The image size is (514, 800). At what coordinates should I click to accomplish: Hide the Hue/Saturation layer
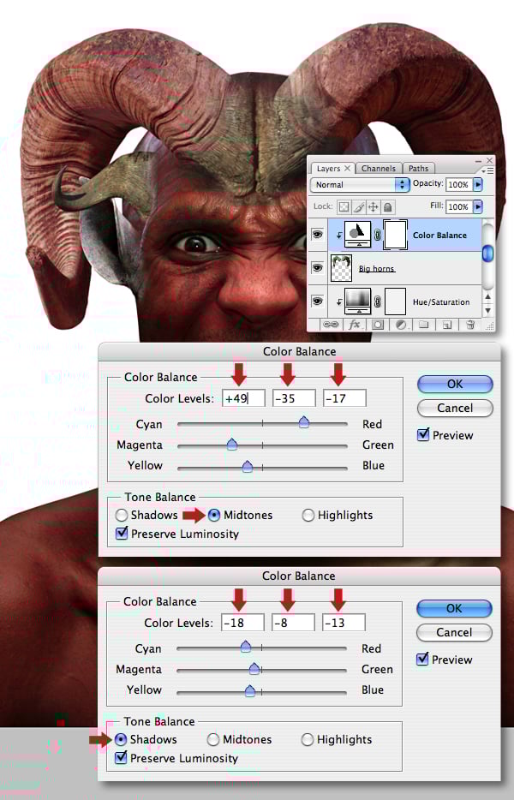coord(317,301)
